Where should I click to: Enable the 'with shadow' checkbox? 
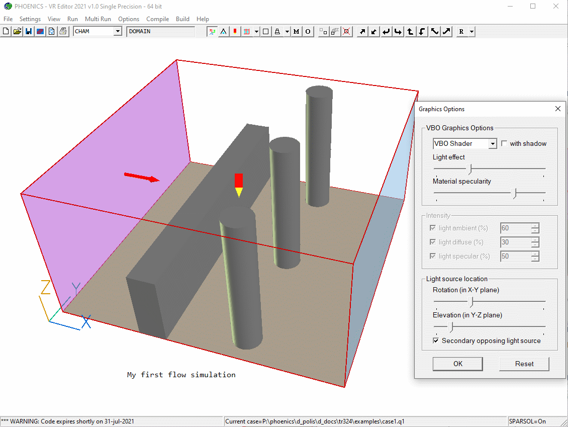point(505,144)
